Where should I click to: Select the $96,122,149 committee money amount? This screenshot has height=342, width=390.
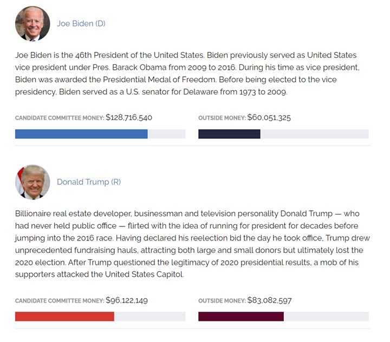[x=127, y=300]
